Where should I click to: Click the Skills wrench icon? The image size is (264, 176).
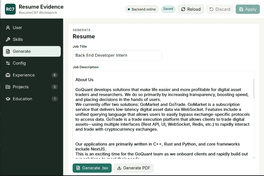click(x=8, y=40)
